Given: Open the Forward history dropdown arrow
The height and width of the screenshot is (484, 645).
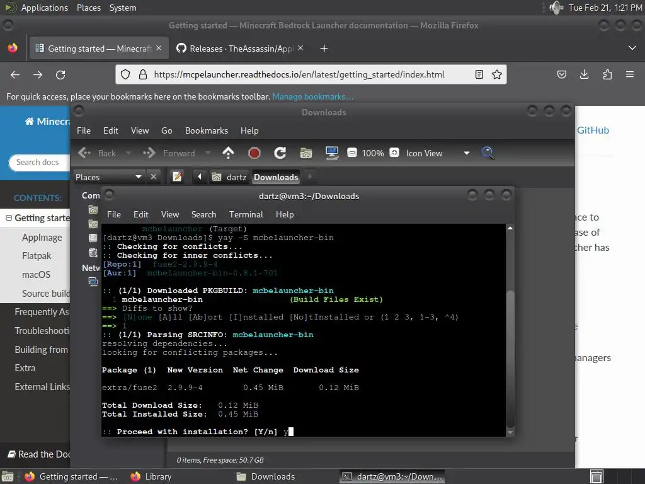Looking at the screenshot, I should 208,153.
